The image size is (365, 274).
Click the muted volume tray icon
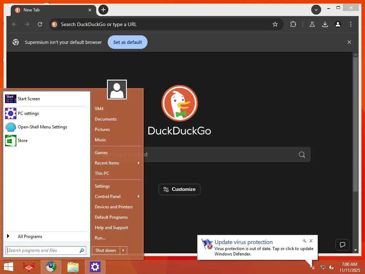(x=331, y=267)
